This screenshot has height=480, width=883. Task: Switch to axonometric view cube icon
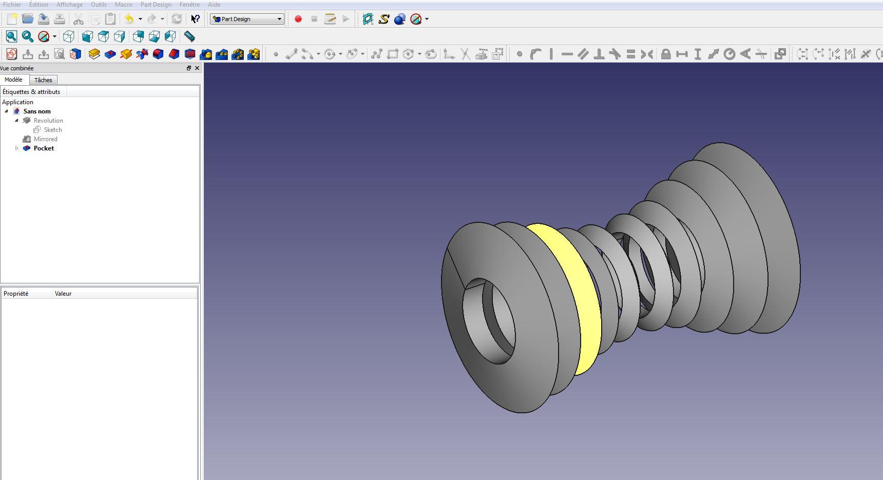[69, 36]
